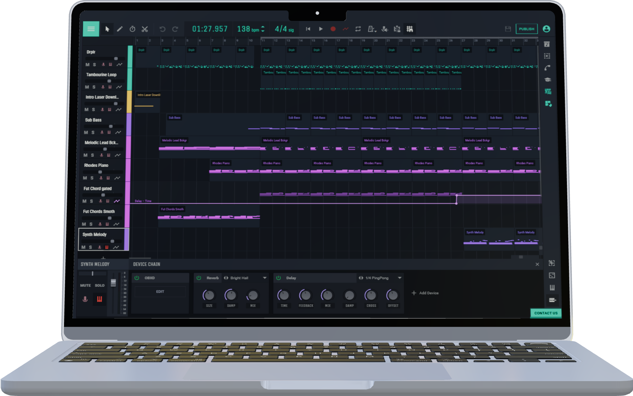Click the CONTACT US button

point(546,313)
